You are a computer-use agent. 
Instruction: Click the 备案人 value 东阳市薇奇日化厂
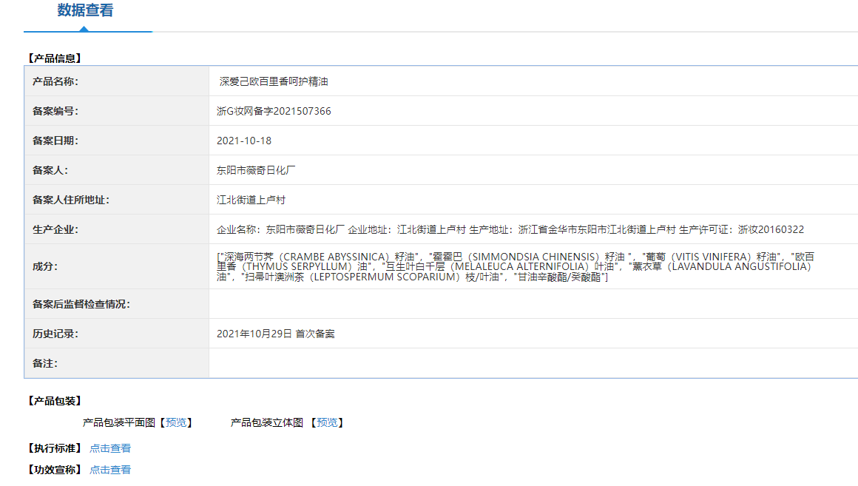click(x=256, y=170)
